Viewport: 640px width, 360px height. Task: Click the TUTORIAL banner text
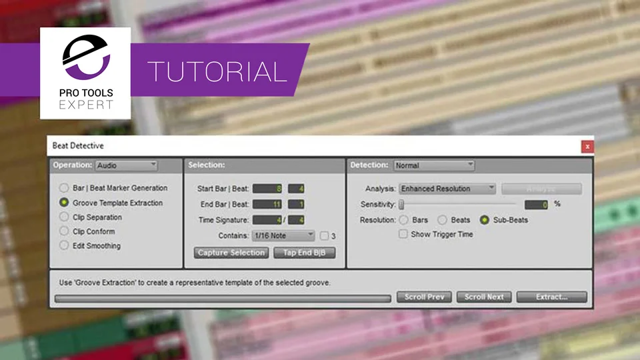[x=217, y=72]
